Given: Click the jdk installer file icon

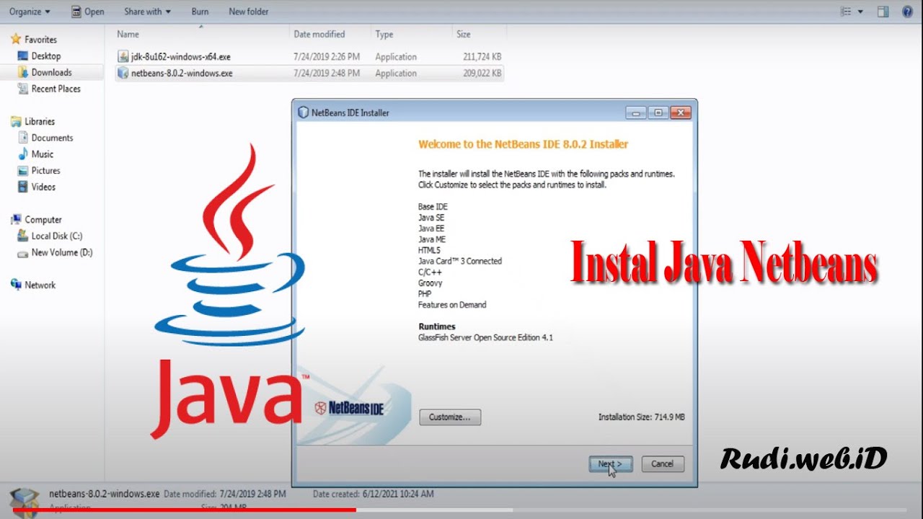Looking at the screenshot, I should point(123,56).
